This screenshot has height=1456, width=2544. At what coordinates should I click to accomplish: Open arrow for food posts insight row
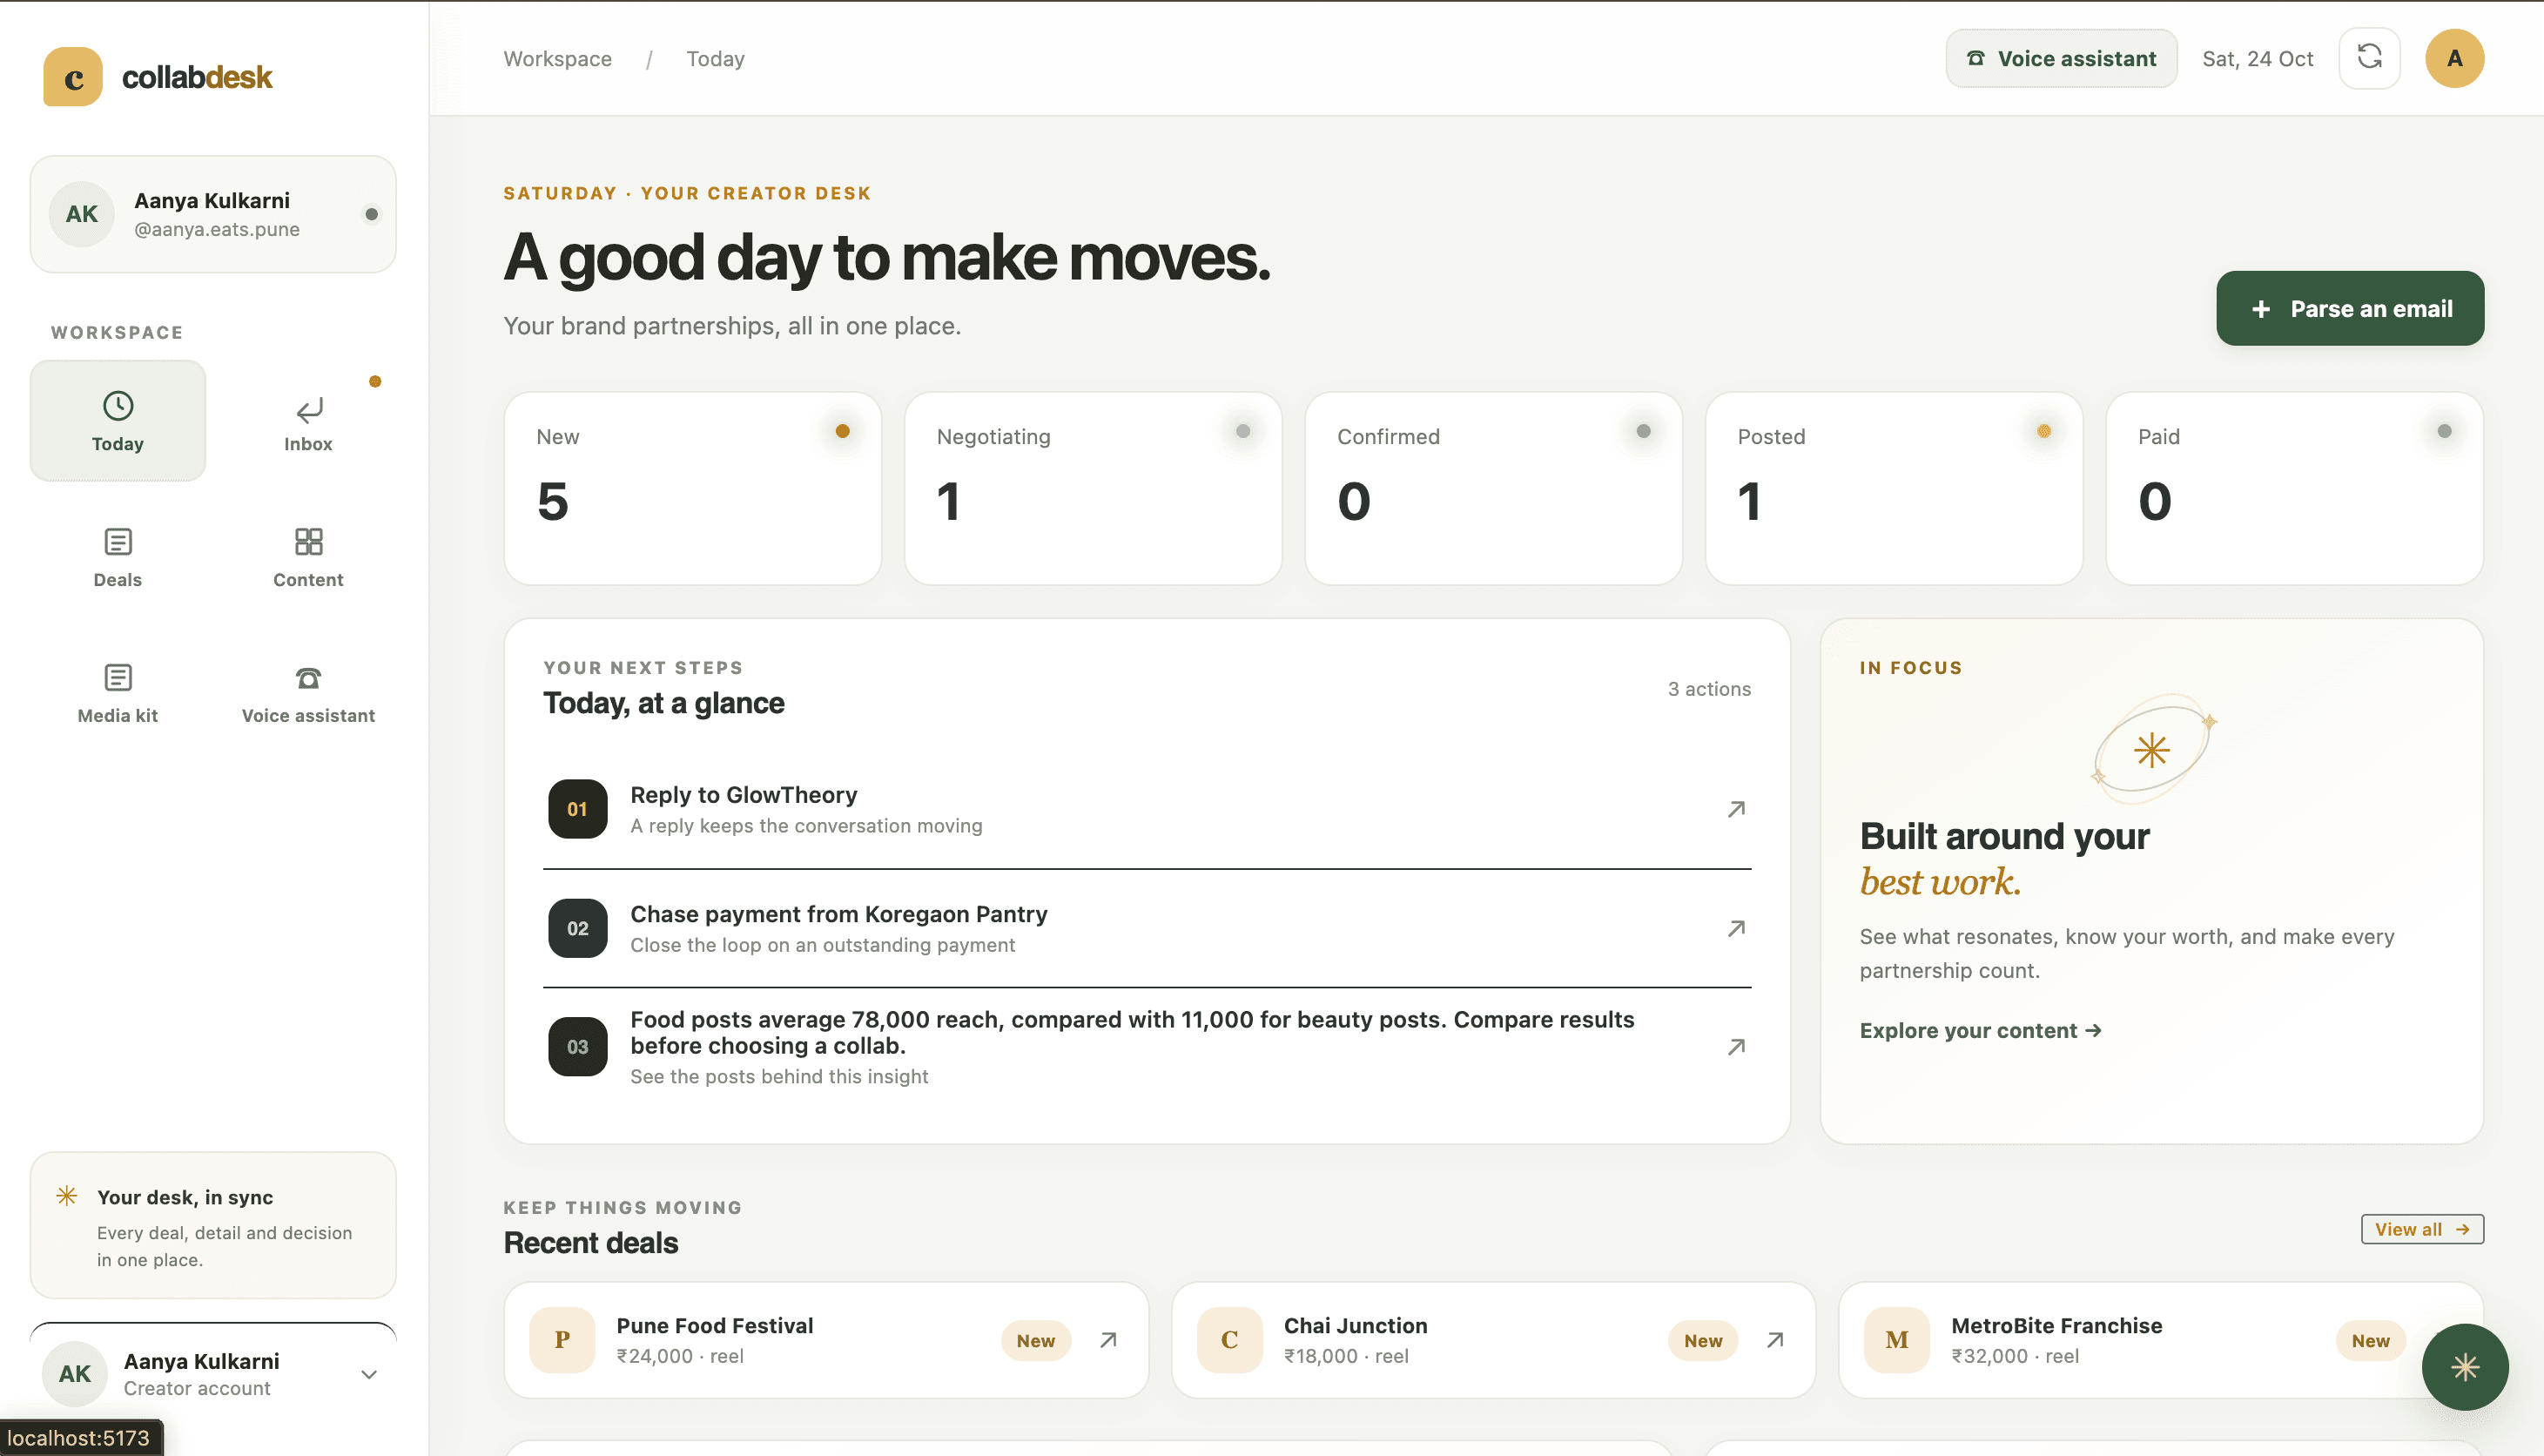[1736, 1046]
